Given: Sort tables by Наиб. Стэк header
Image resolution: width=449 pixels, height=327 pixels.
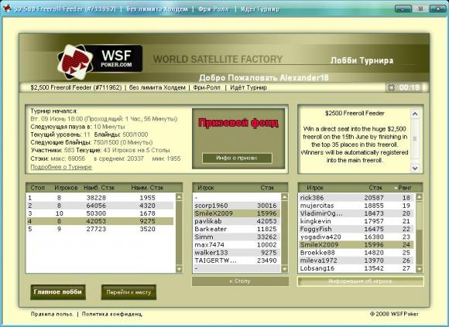Looking at the screenshot, I should [99, 188].
